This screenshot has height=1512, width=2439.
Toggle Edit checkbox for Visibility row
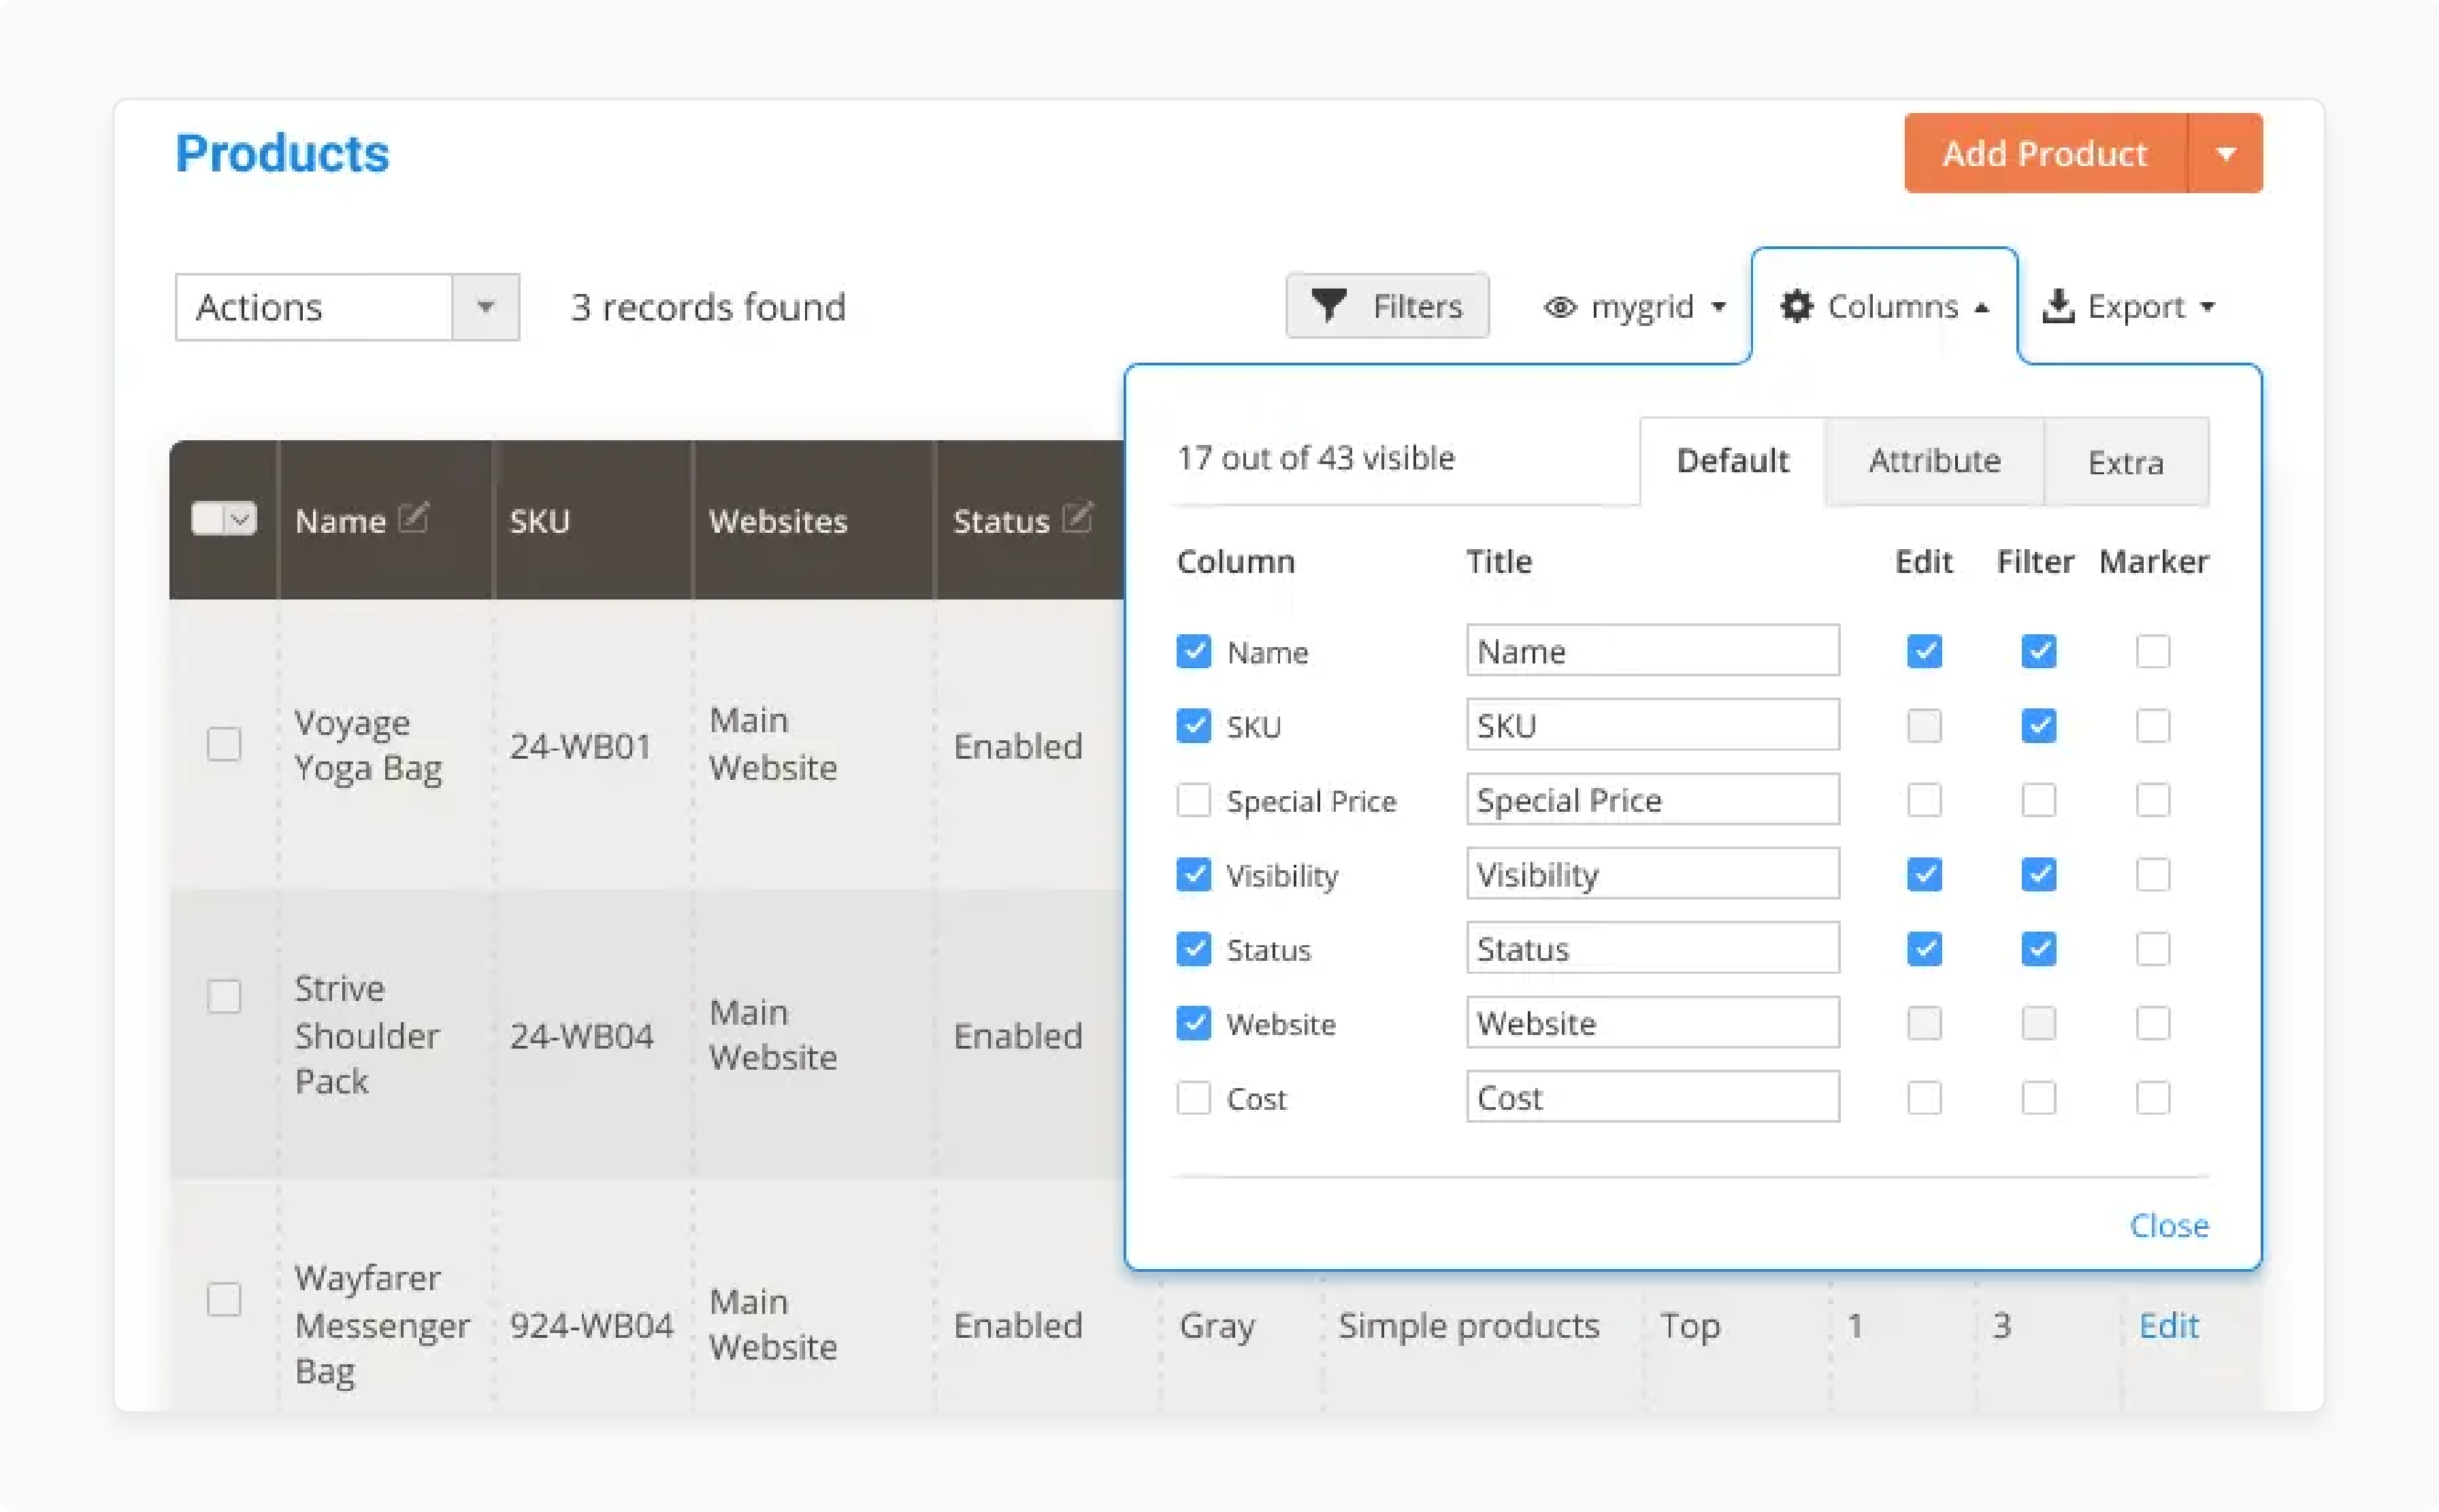click(x=1924, y=874)
